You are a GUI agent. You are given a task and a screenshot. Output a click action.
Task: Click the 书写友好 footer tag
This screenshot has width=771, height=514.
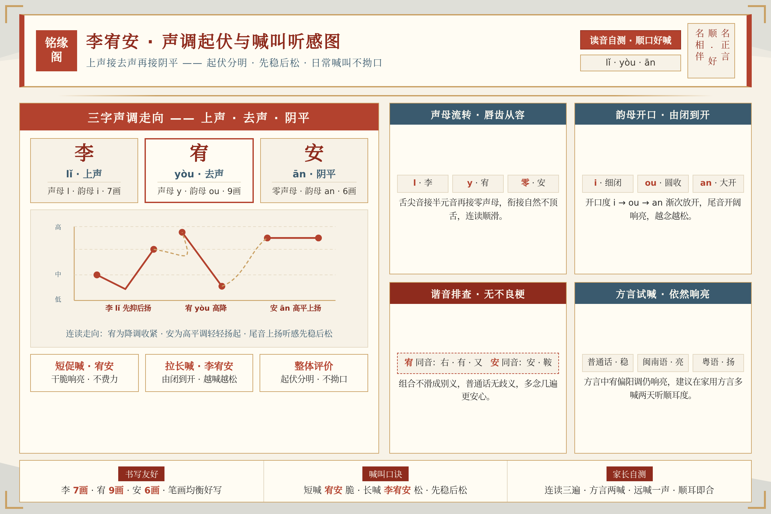point(141,474)
